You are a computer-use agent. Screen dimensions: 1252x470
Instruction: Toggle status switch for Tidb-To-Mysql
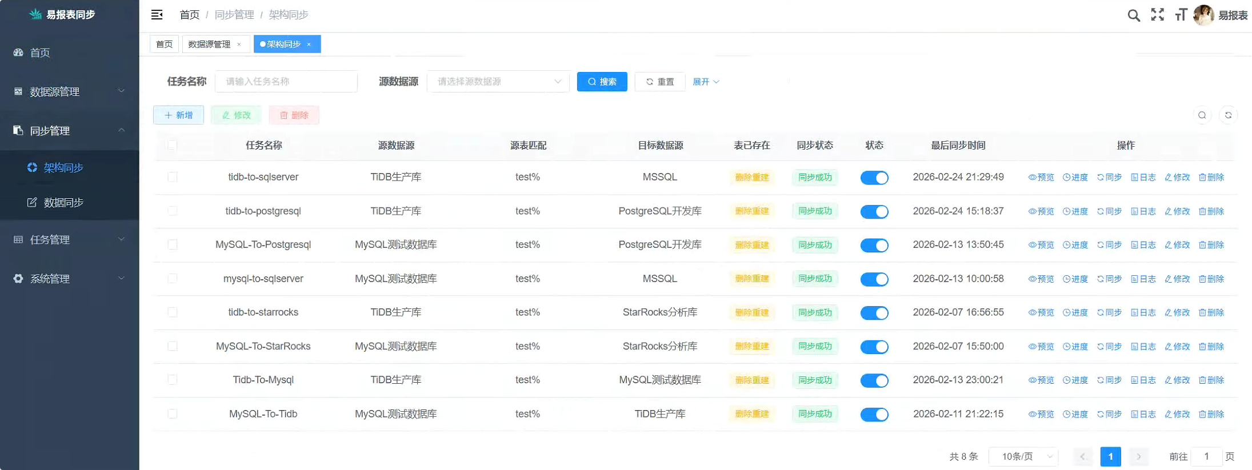874,381
